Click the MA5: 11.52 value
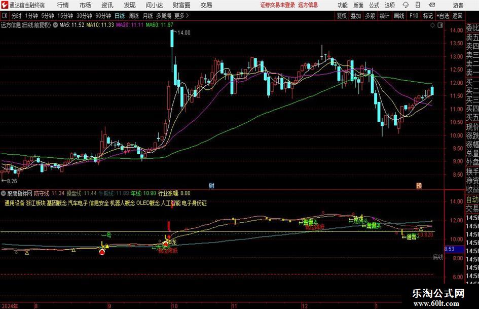The height and width of the screenshot is (309, 479). pos(71,25)
